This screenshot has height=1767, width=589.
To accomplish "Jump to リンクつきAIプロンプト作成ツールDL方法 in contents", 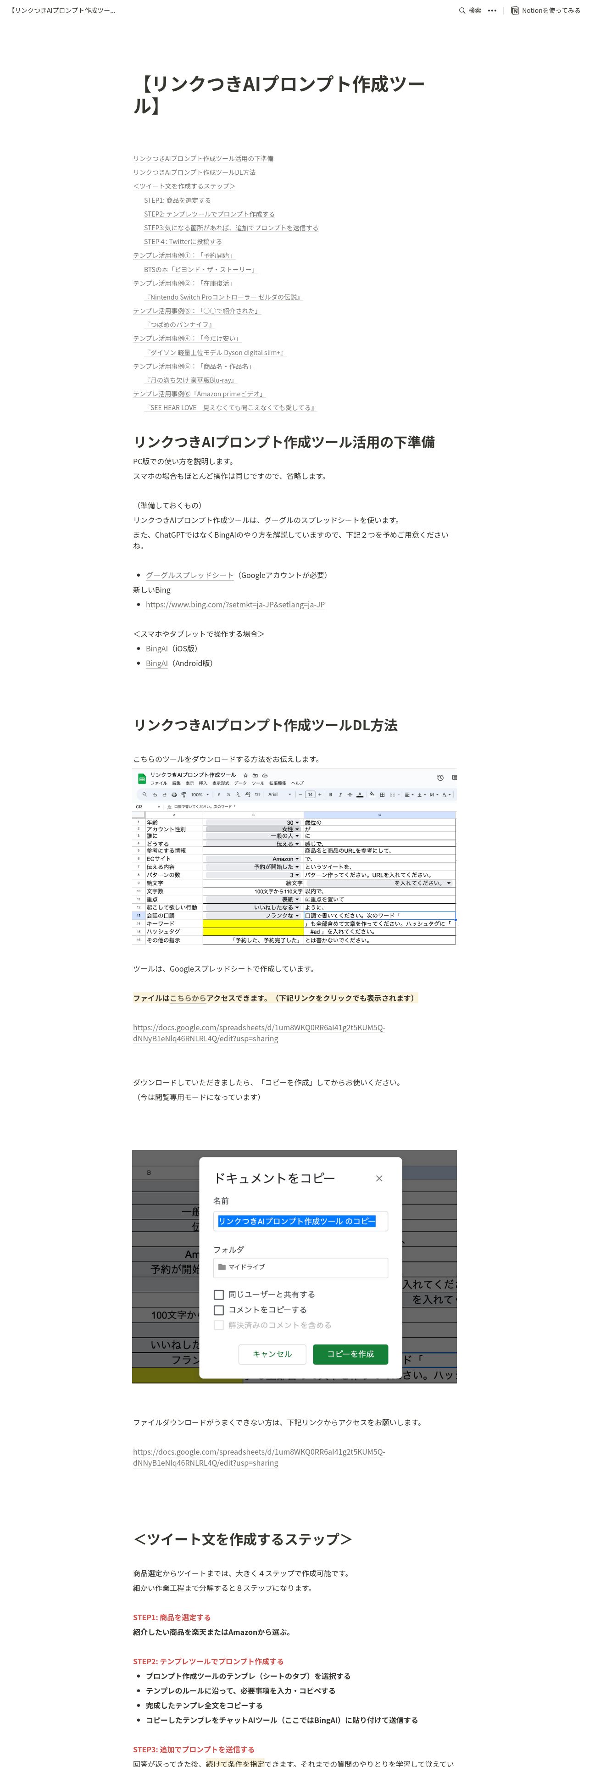I will point(194,172).
